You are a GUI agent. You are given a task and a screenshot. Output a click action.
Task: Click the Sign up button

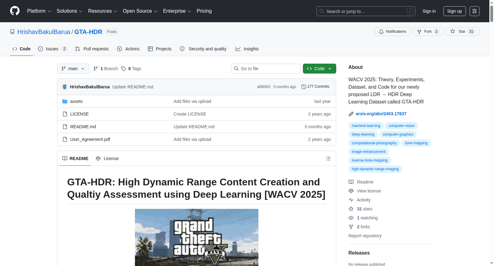point(454,11)
